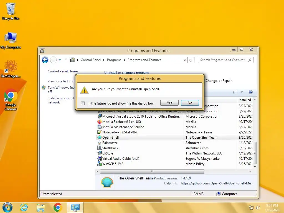This screenshot has width=284, height=213.
Task: Open help with the blue question icon
Action: [251, 92]
